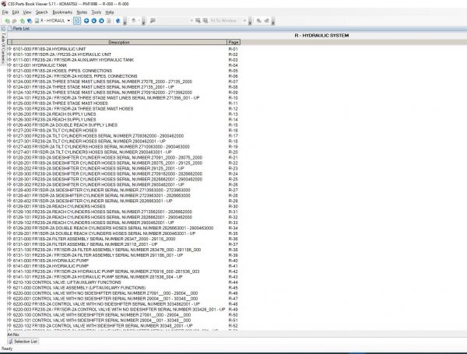Click the search binoculars icon
467x354 pixels.
[153, 21]
